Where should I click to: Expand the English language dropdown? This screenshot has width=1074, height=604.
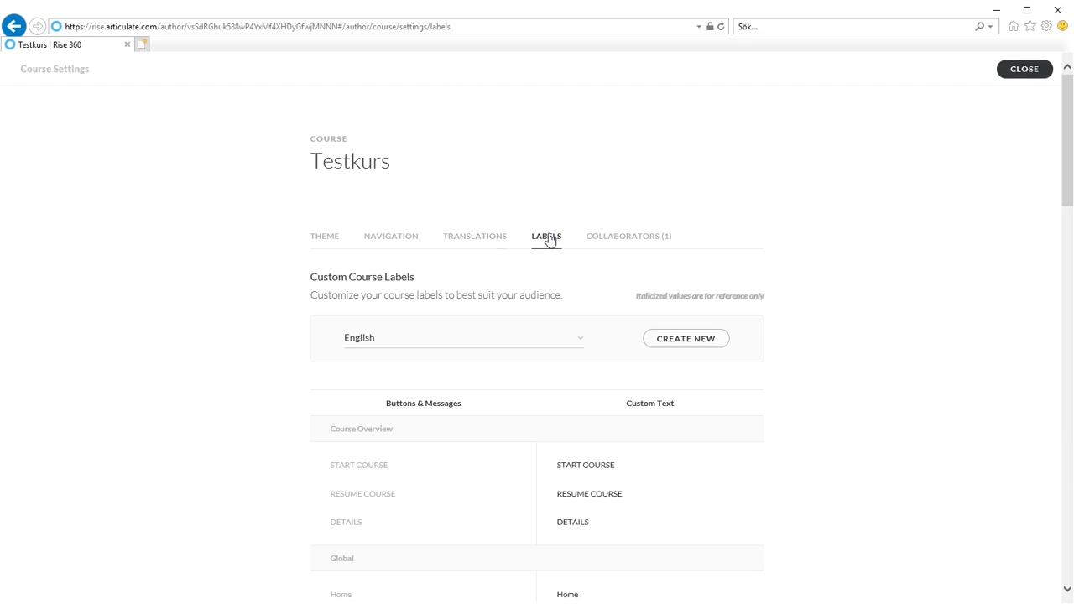pos(464,338)
